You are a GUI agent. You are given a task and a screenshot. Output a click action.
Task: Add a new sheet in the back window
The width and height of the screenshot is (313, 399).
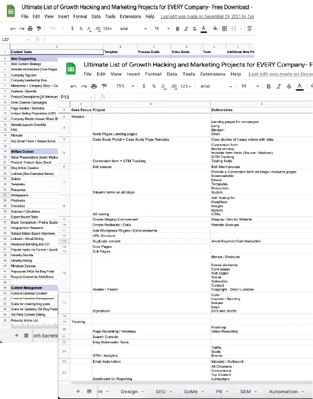point(17,335)
